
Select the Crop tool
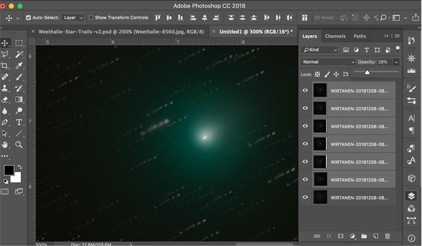click(x=5, y=66)
